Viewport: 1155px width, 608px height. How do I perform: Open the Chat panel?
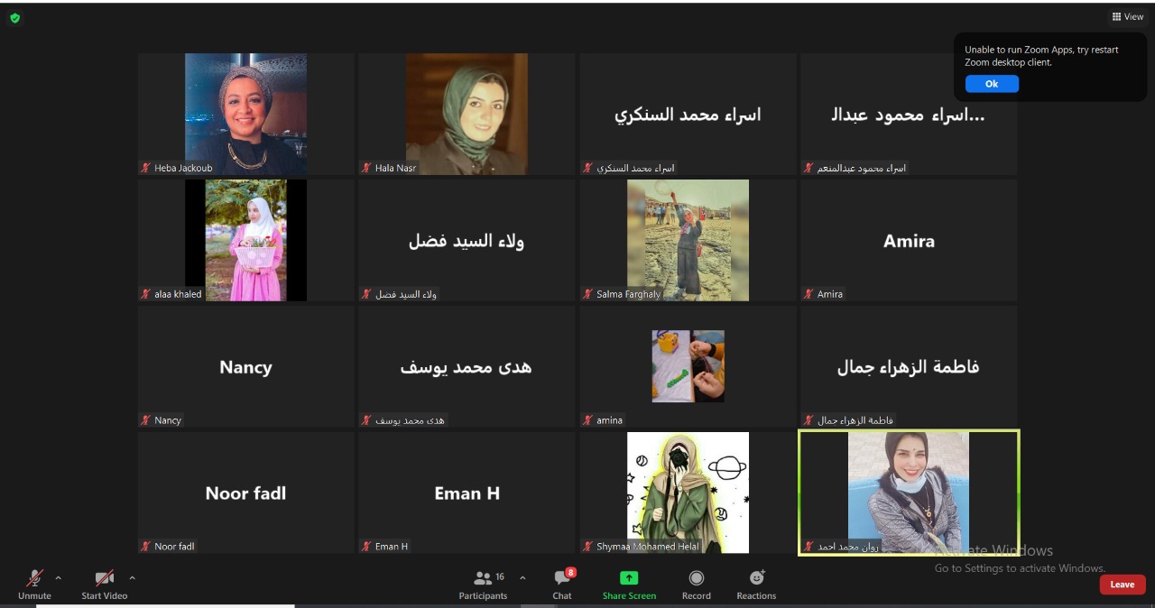(562, 584)
